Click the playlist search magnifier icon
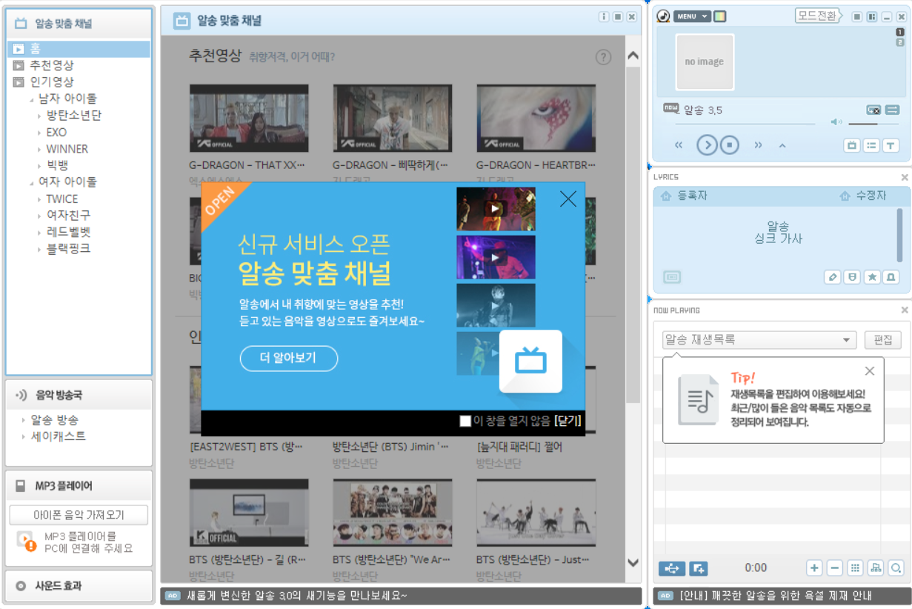The image size is (912, 609). coord(896,568)
